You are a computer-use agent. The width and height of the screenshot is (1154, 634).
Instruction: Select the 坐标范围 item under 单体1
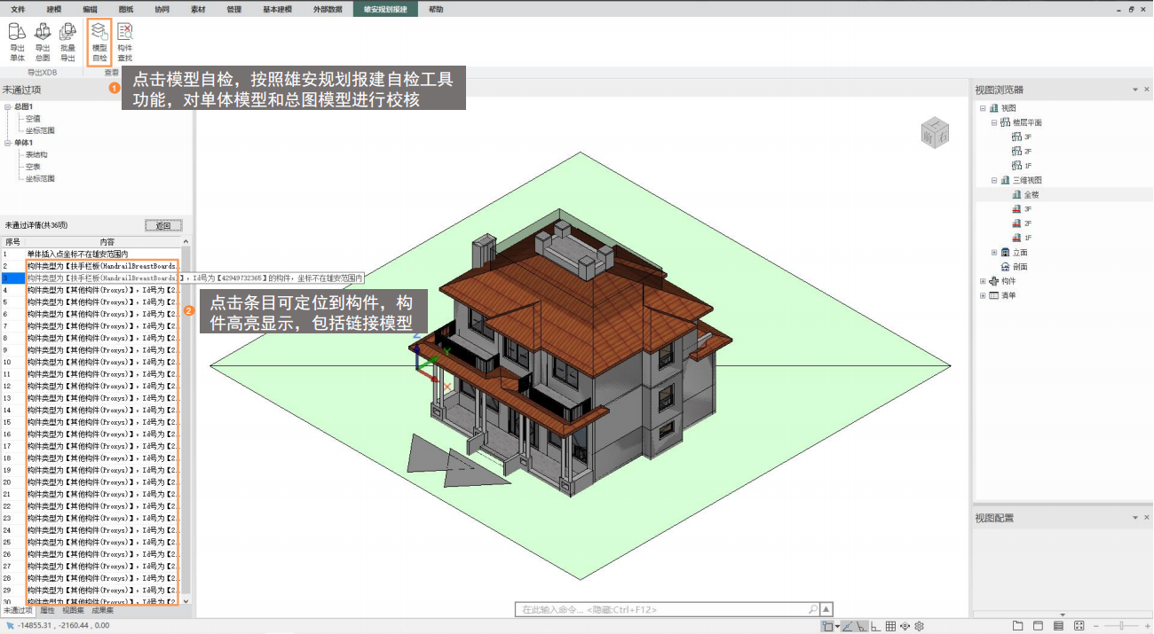click(x=40, y=178)
